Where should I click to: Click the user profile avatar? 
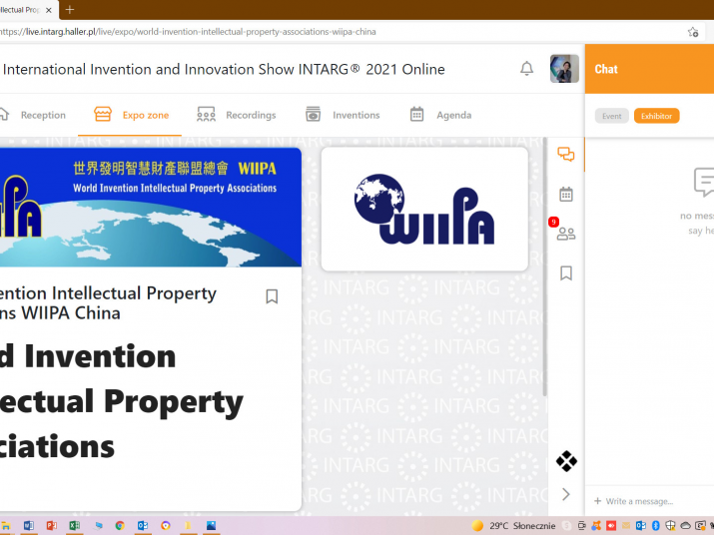(564, 69)
